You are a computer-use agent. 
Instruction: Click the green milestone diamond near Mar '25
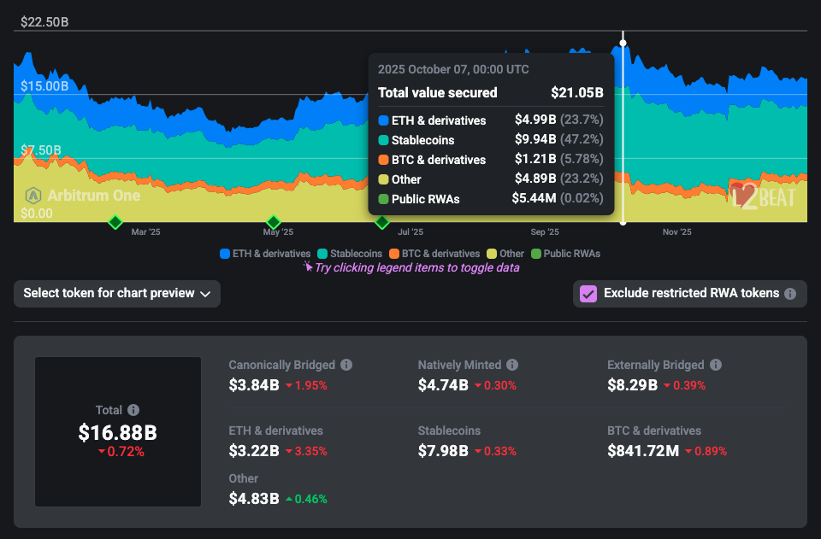[115, 222]
